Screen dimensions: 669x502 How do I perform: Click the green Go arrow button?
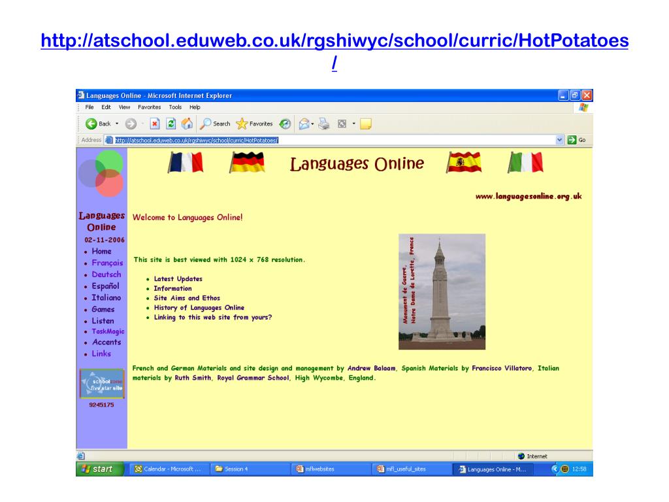(x=572, y=140)
